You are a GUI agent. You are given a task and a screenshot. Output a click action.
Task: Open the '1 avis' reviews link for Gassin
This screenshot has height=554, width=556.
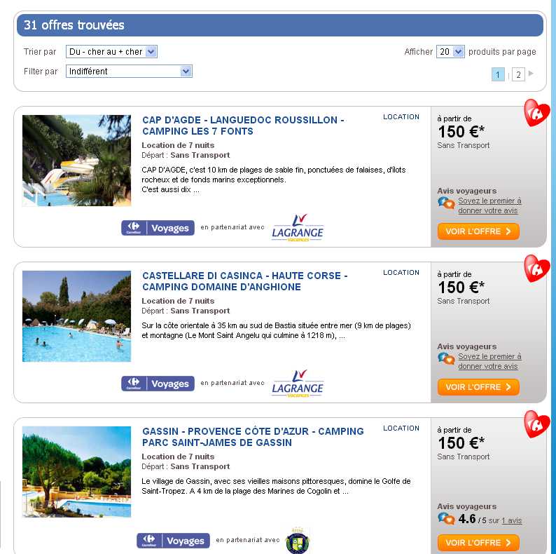tap(511, 520)
